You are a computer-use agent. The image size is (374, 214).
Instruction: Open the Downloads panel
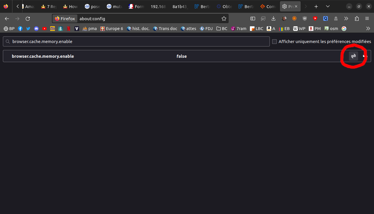pyautogui.click(x=274, y=18)
